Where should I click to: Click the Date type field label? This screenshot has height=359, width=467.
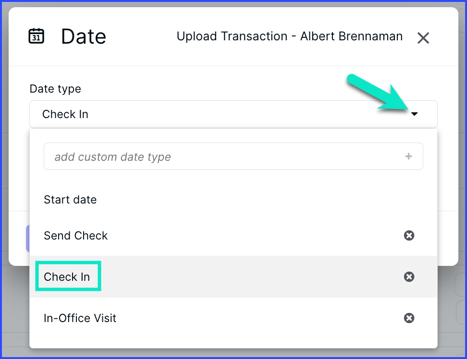(55, 89)
